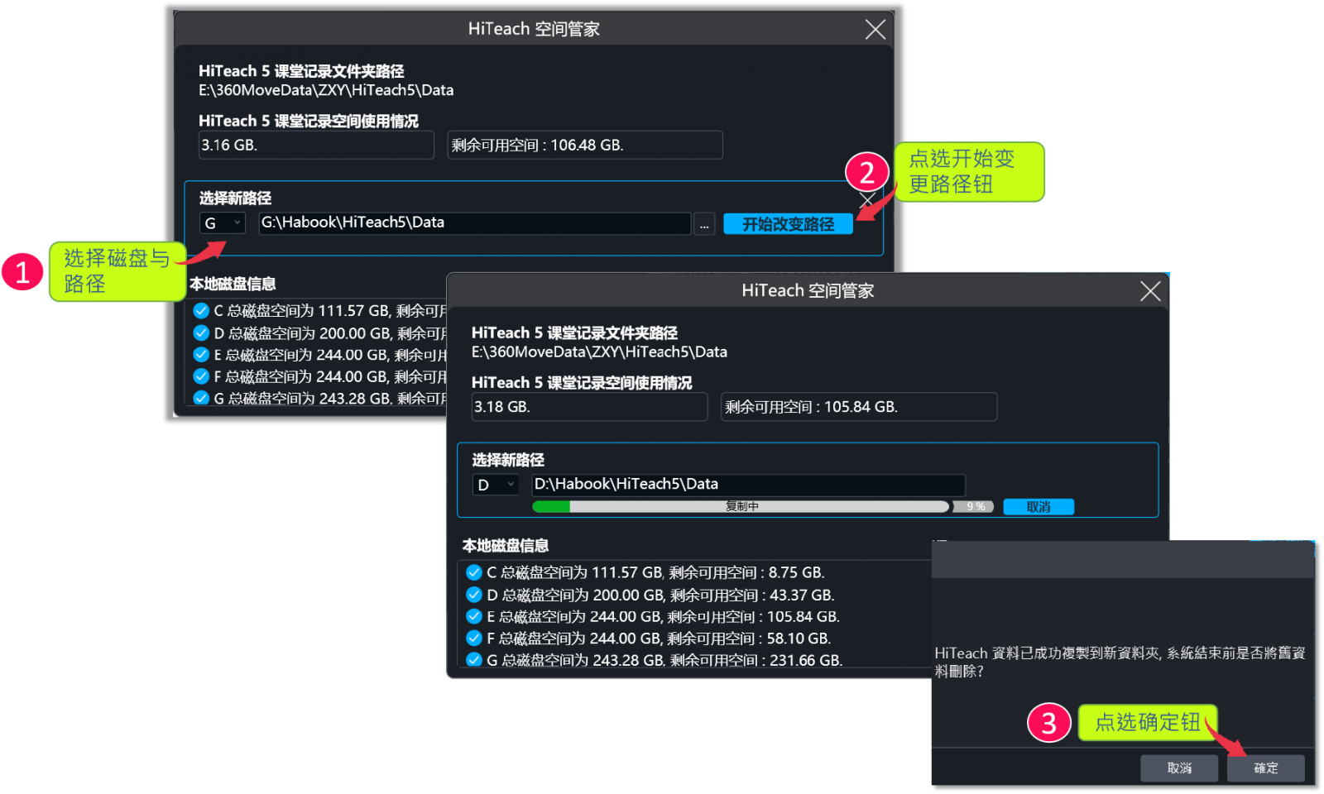Click 確定 in the delete confirmation dialog
Image resolution: width=1324 pixels, height=794 pixels.
pyautogui.click(x=1265, y=768)
